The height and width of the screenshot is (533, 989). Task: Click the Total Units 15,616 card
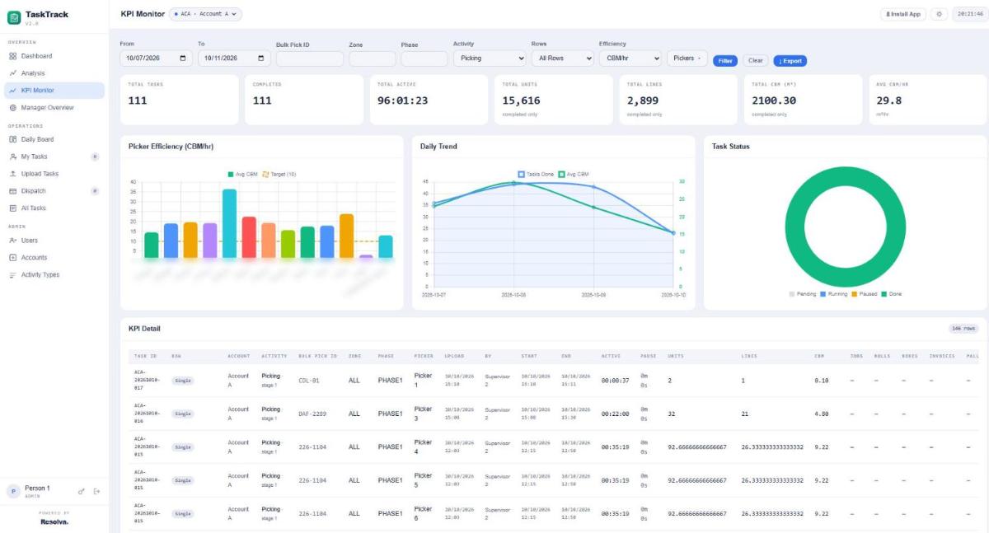pyautogui.click(x=552, y=99)
